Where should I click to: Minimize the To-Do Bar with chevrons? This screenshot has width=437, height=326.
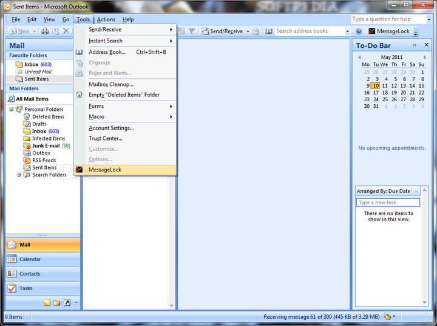415,45
